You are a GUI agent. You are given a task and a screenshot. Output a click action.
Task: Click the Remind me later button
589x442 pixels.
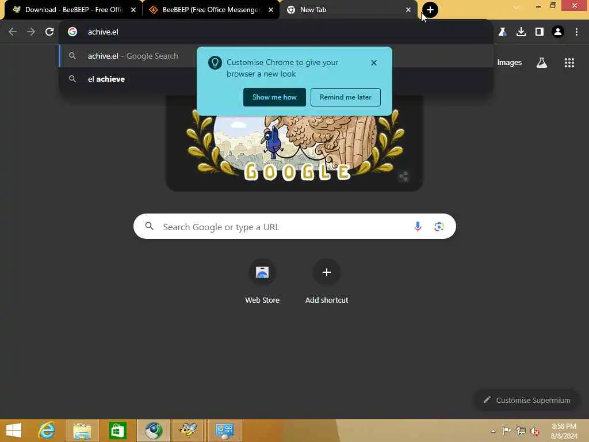[x=345, y=97]
